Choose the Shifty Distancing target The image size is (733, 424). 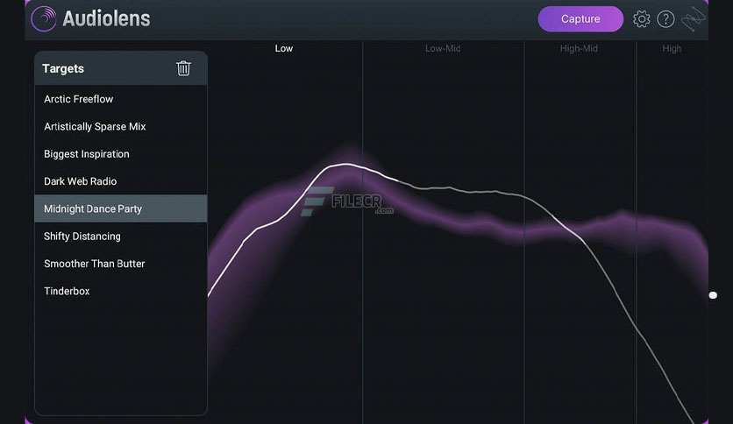coord(121,237)
